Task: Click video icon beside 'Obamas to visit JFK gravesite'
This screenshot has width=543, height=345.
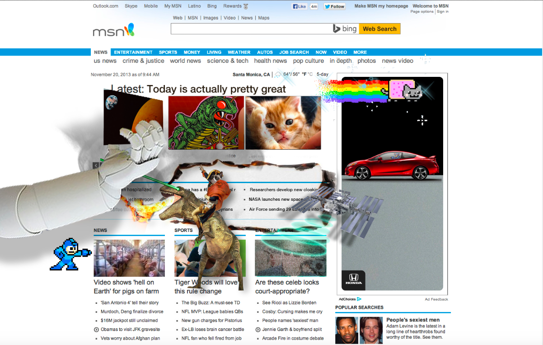Action: [96, 330]
